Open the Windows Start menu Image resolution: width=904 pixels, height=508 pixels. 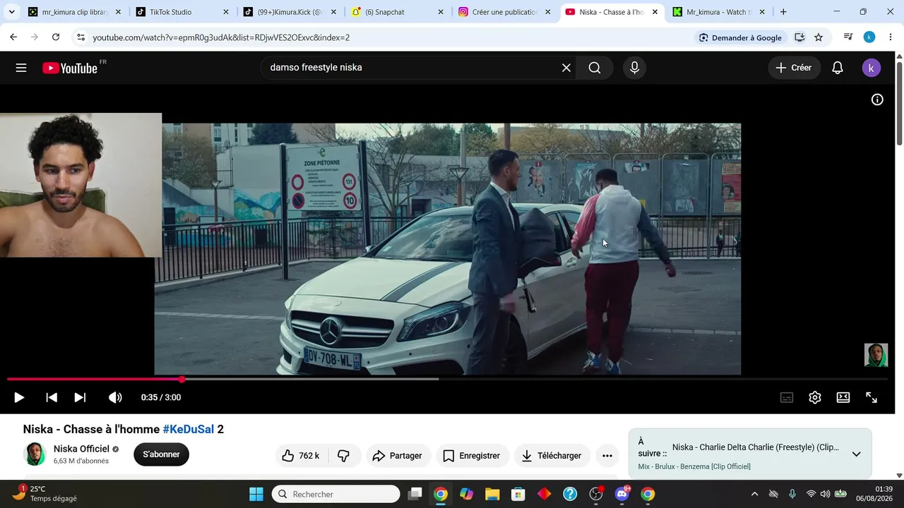256,494
